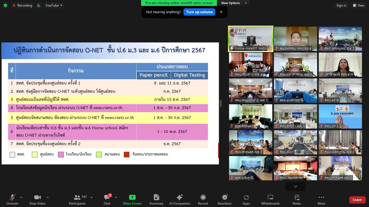Click the green live stream signal icon
This screenshot has height=207, width=369.
(x=39, y=5)
